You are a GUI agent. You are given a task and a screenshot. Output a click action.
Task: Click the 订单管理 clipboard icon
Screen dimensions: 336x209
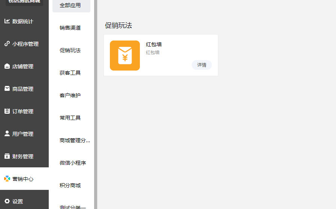pyautogui.click(x=7, y=111)
